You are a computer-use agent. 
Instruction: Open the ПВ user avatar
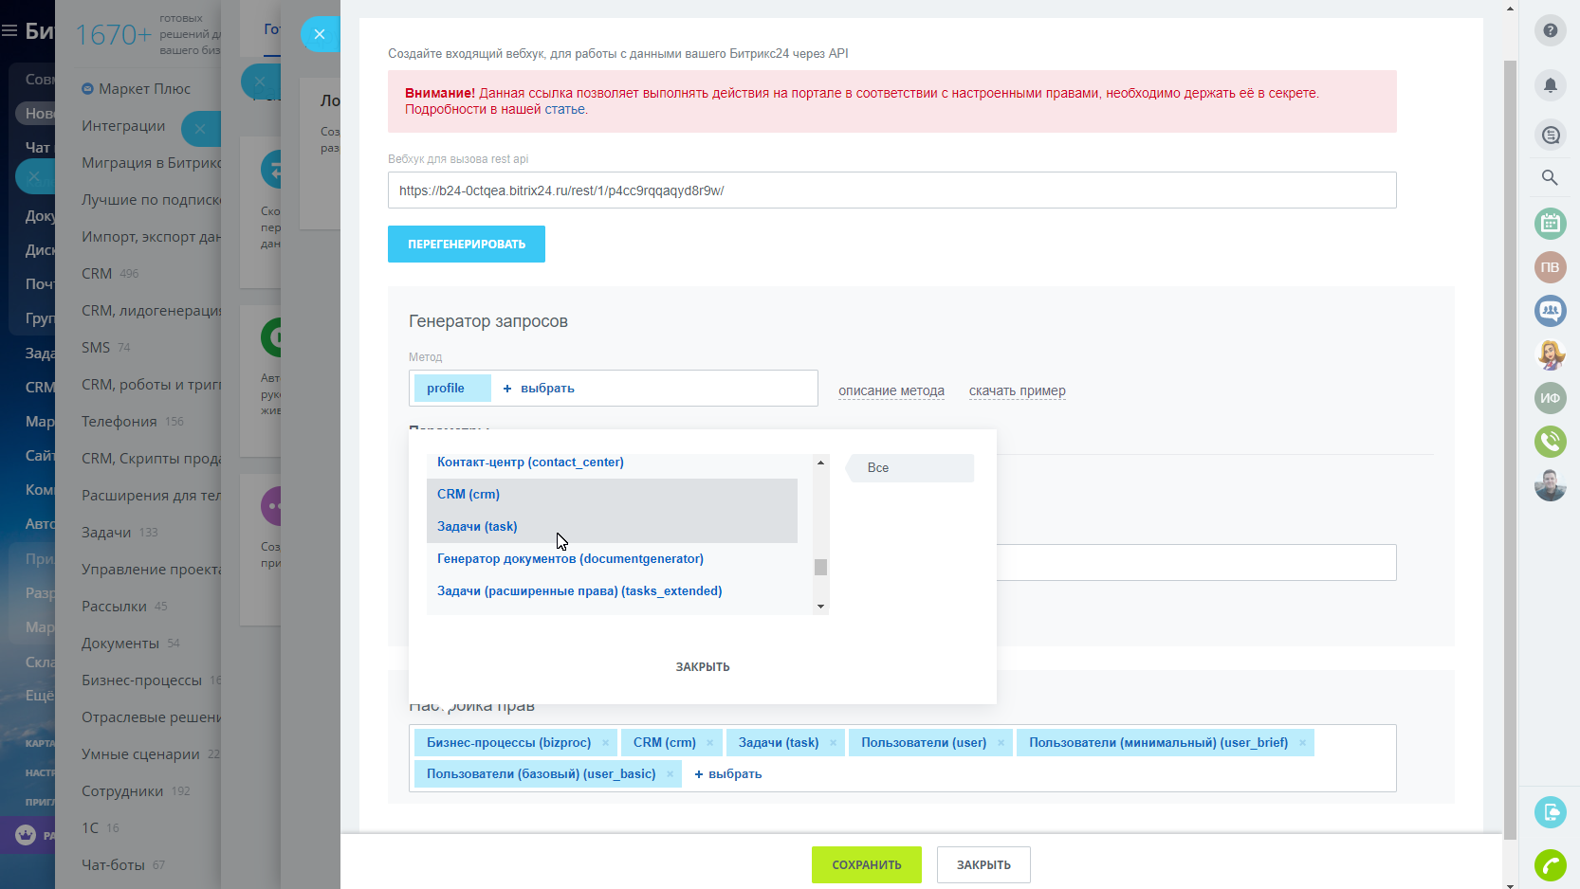(x=1550, y=267)
